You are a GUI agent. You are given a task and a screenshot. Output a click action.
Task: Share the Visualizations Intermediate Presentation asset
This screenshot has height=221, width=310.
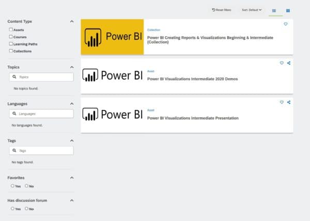[289, 102]
